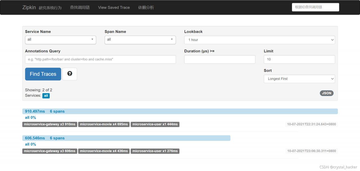The width and height of the screenshot is (360, 171).
Task: Click the 'Showing: 2 of 2' text
Action: (x=39, y=90)
